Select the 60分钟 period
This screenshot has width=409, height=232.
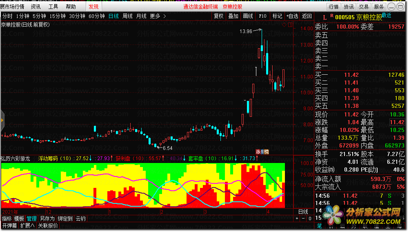97,16
